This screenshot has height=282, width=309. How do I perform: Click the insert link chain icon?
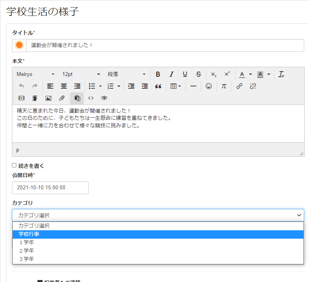click(239, 86)
